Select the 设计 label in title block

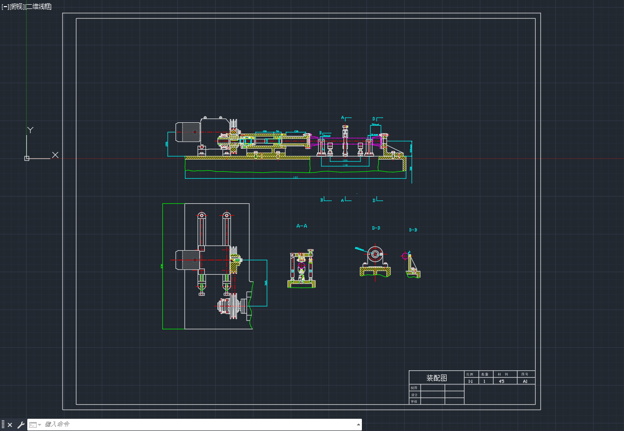click(x=414, y=395)
